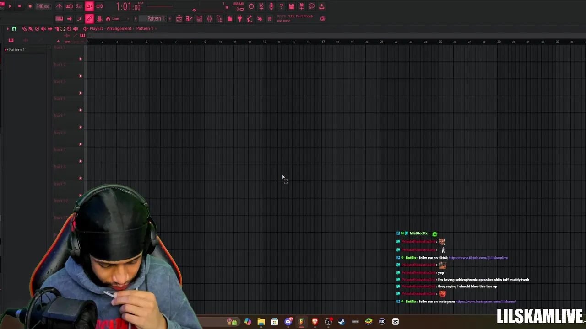Open Discord from the taskbar
Viewport: 586px width, 329px height.
pyautogui.click(x=288, y=322)
